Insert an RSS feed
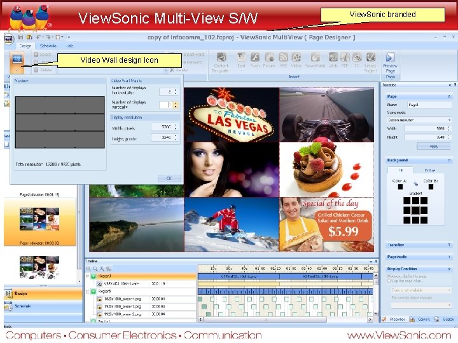 pyautogui.click(x=283, y=60)
